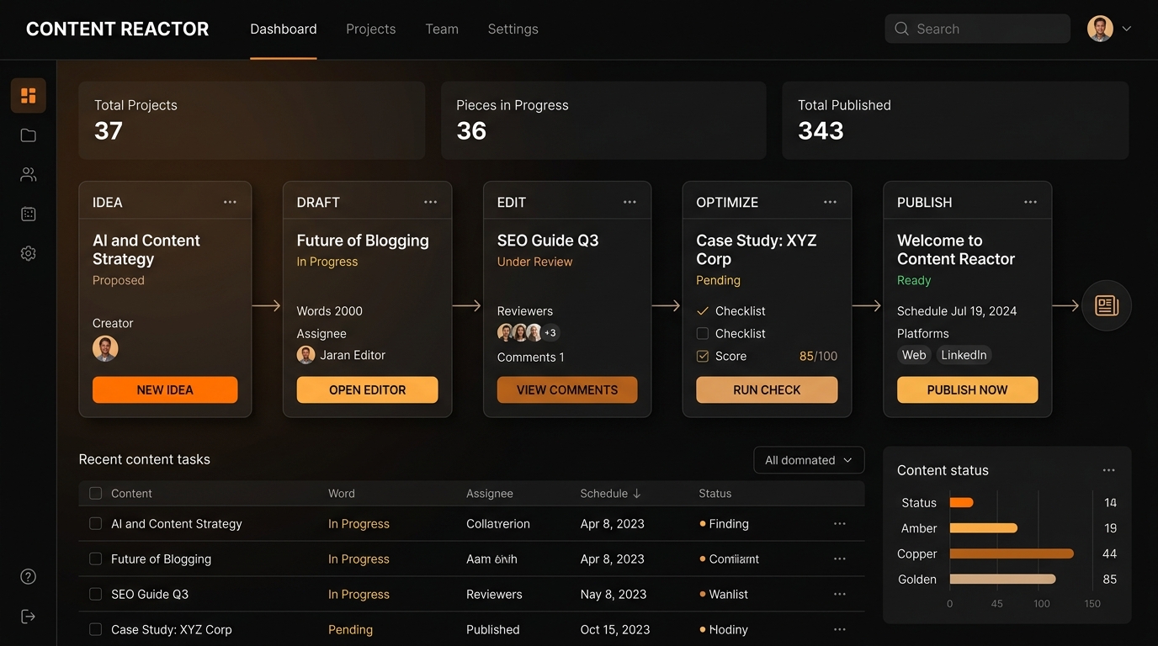Check the AI and Content Strategy row checkbox

(95, 523)
